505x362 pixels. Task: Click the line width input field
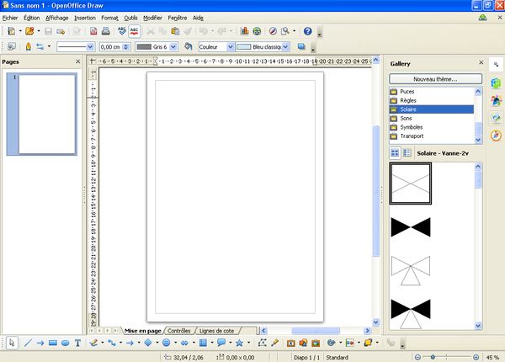point(111,46)
